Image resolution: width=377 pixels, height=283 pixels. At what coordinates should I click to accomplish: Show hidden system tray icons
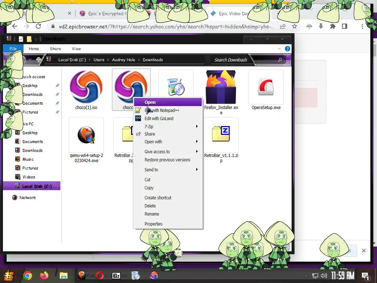306,276
